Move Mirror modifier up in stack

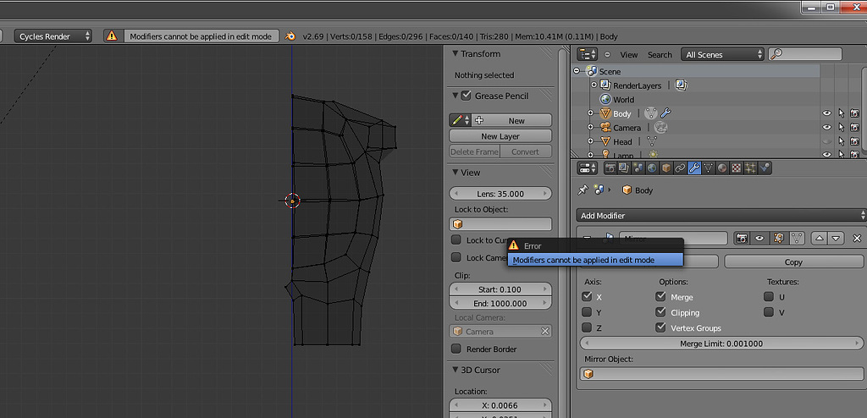point(820,239)
